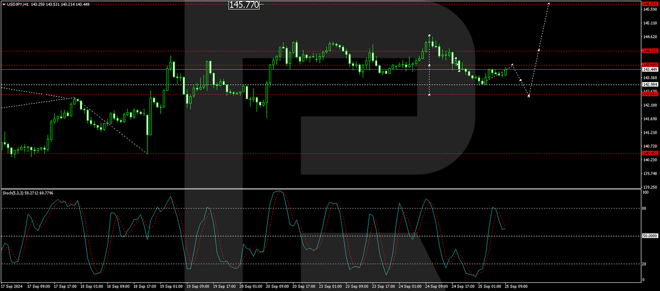Click the 145.770 target price label

pyautogui.click(x=243, y=5)
